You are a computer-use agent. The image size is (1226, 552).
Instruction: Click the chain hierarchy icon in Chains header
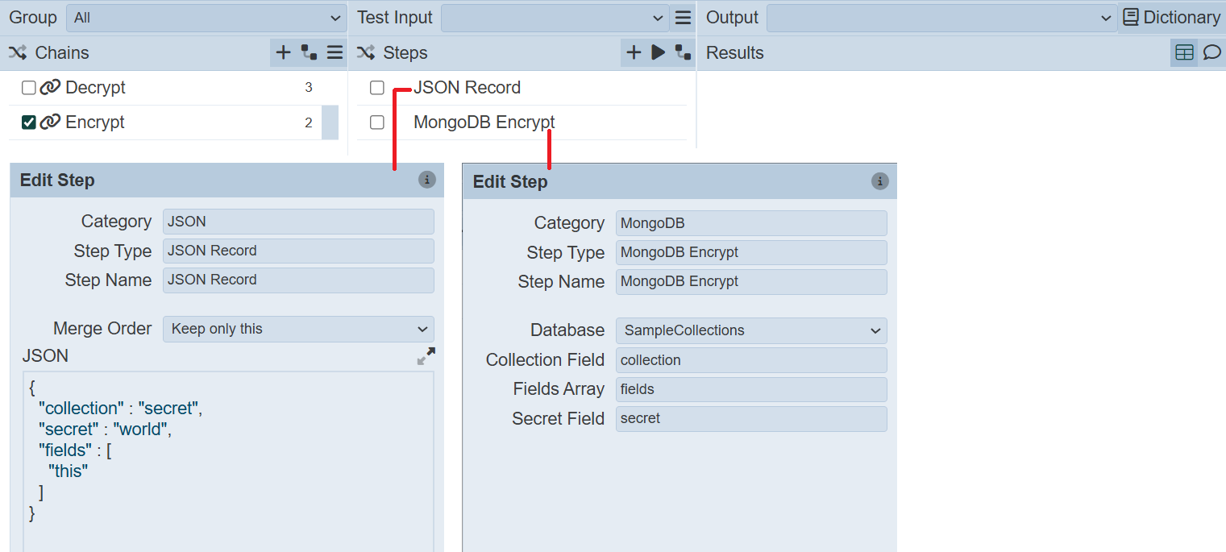[309, 53]
